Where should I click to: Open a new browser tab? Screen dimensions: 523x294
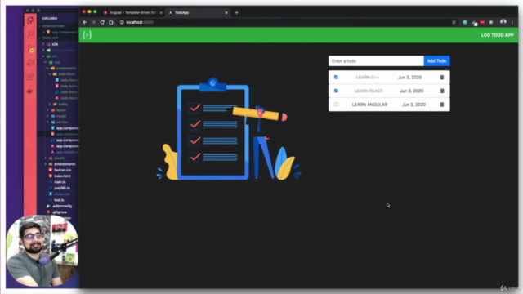[236, 13]
